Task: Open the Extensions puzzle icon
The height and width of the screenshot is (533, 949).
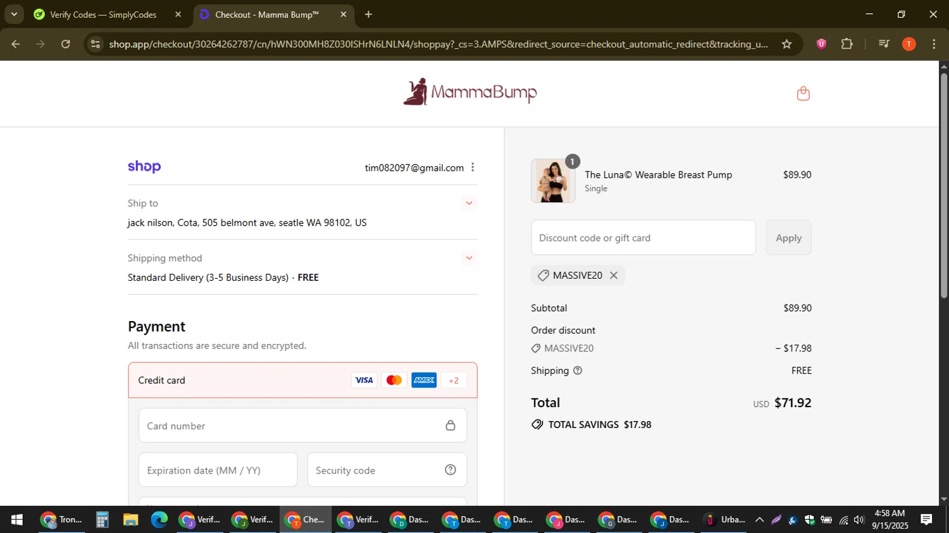Action: click(x=847, y=44)
